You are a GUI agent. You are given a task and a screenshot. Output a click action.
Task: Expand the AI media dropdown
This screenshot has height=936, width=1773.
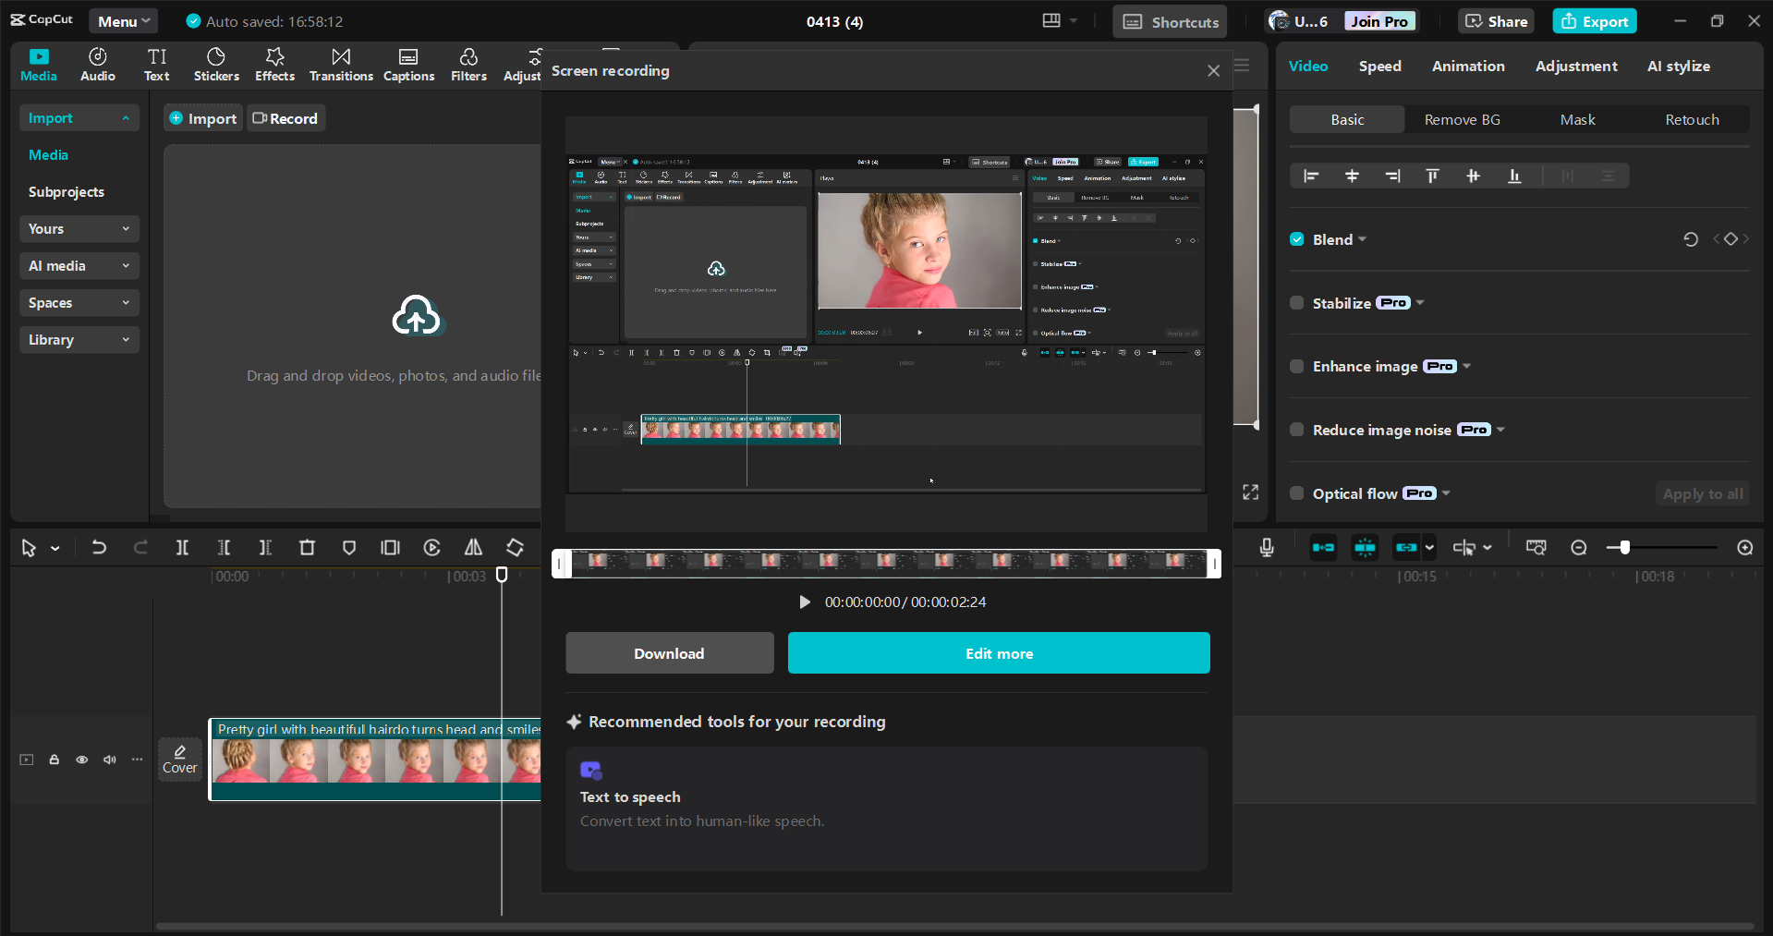pyautogui.click(x=79, y=266)
